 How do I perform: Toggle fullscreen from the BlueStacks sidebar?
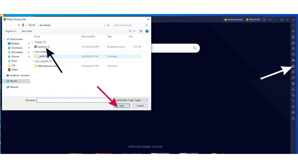point(293,25)
